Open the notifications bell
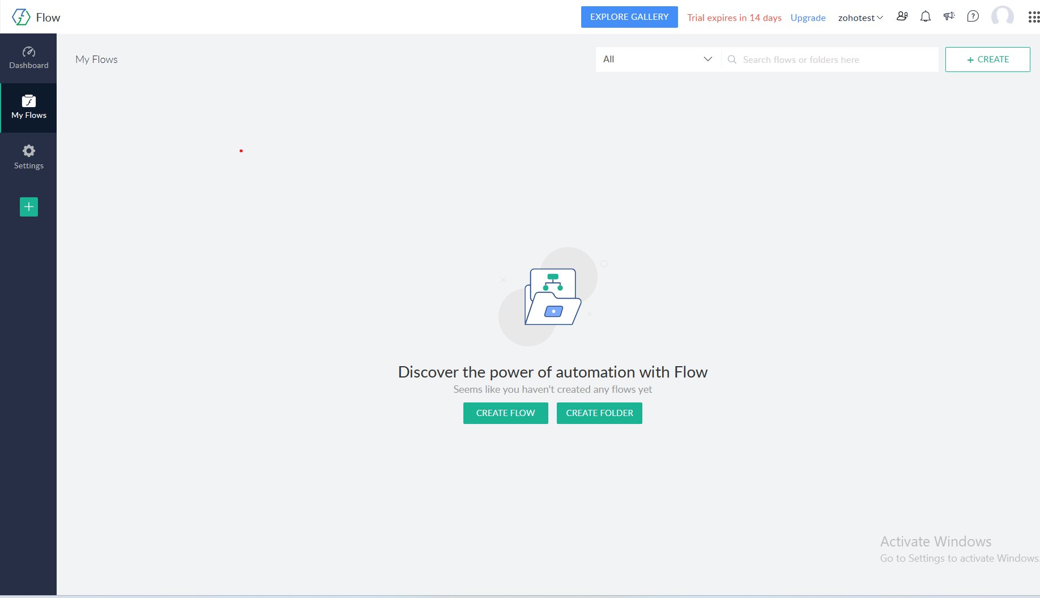 (x=926, y=16)
